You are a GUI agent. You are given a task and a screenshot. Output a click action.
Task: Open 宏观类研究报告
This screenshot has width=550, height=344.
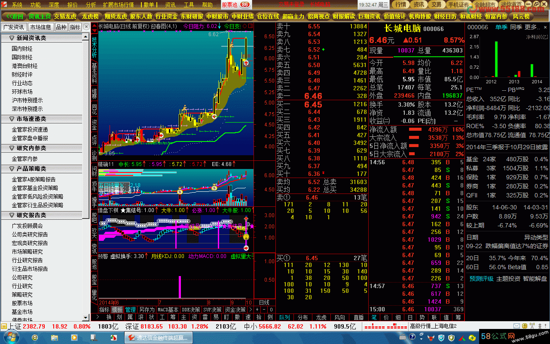pyautogui.click(x=30, y=243)
